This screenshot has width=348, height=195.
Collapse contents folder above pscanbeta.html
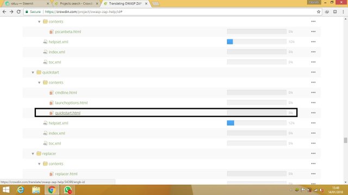39,22
